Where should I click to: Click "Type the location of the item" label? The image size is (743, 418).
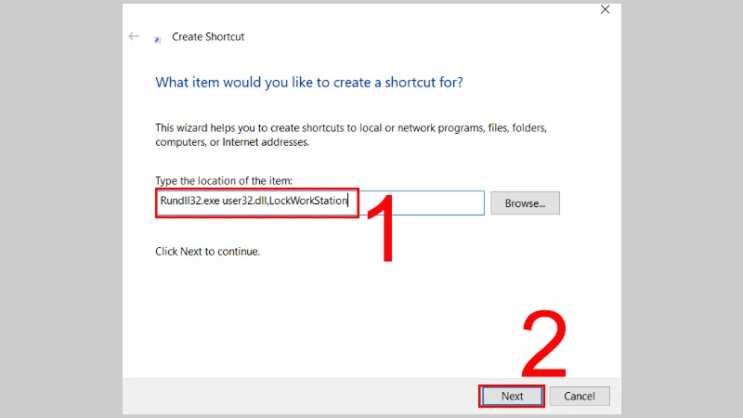pos(223,180)
